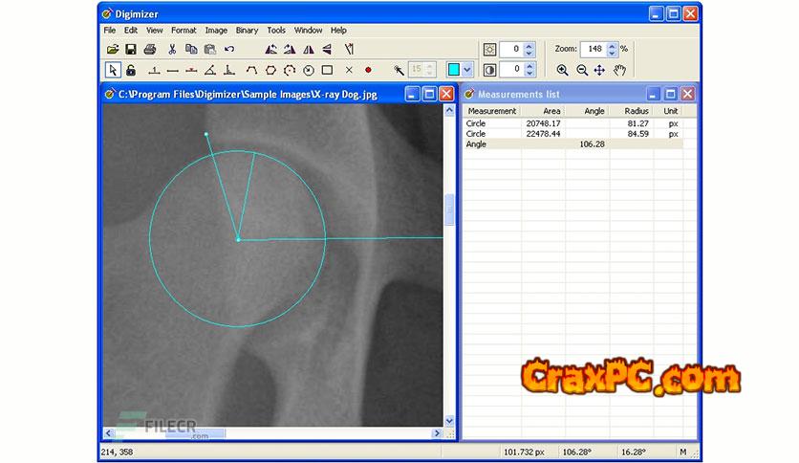The image size is (799, 463).
Task: Toggle the red marker dot tool
Action: [368, 70]
